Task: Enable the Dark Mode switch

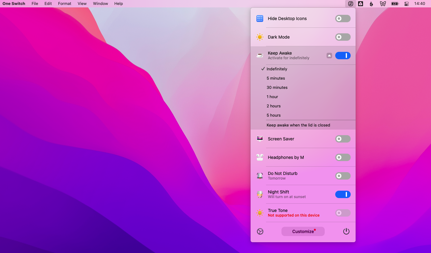Action: (x=343, y=37)
